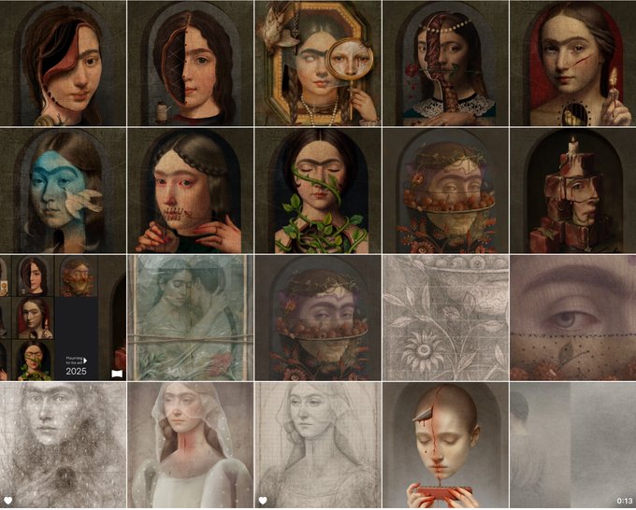Viewport: 636px width, 510px height.
Task: Open close-up eye with dotted veil thumbnail
Action: [573, 318]
